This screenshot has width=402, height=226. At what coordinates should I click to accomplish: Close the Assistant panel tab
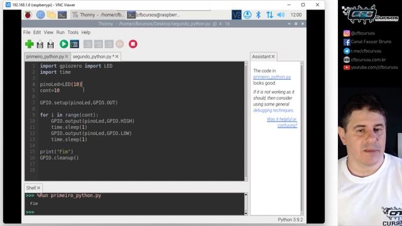point(273,56)
